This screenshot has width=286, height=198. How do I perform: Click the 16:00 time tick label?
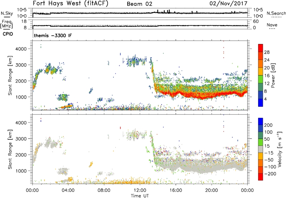coord(176,190)
